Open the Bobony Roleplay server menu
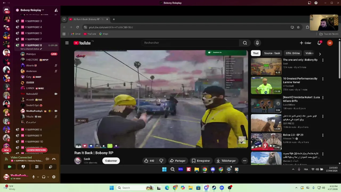The height and width of the screenshot is (192, 341). click(x=32, y=10)
